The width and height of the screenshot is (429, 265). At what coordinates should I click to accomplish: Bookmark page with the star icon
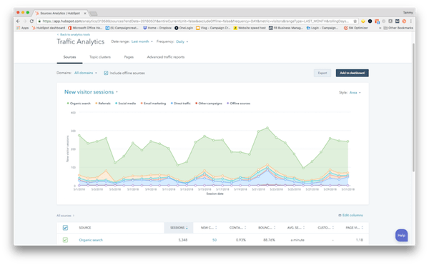click(x=355, y=21)
